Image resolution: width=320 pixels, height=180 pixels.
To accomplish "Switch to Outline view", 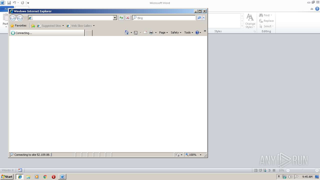I will (269, 170).
